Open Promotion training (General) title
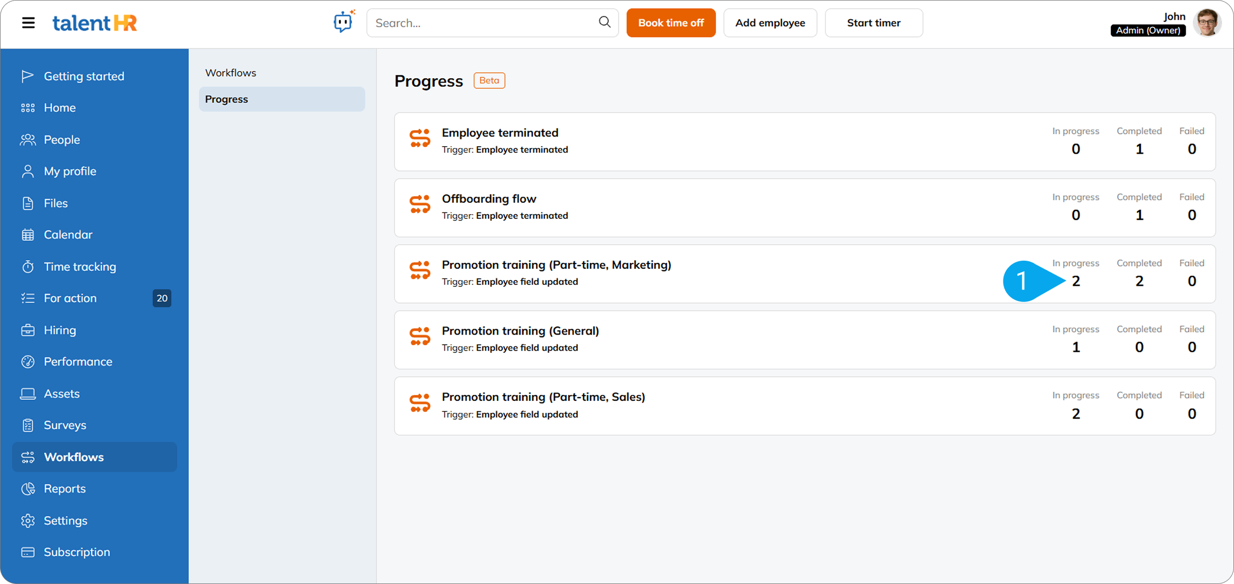This screenshot has width=1234, height=584. coord(520,331)
